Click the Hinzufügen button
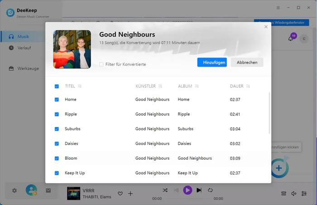The image size is (317, 205). click(x=212, y=63)
